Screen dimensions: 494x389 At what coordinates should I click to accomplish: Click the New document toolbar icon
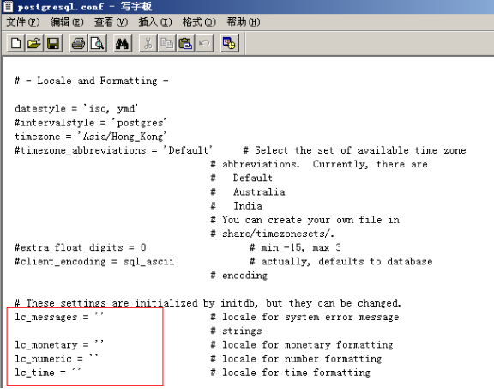click(x=15, y=43)
